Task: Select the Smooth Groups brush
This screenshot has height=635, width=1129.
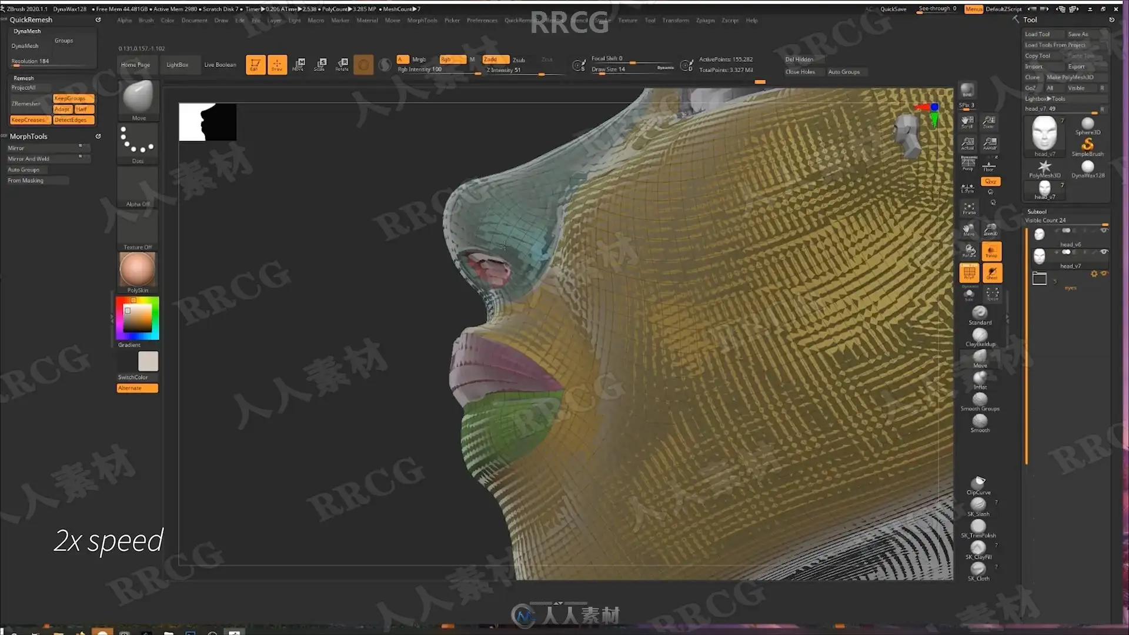Action: coord(980,402)
